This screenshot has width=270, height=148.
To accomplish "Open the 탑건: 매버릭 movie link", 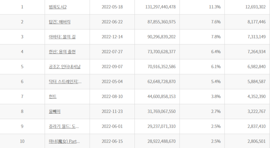I will point(60,22).
